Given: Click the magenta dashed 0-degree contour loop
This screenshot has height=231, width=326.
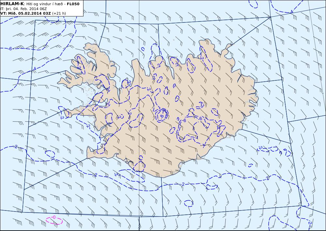Looking at the screenshot, I should click(x=54, y=220).
